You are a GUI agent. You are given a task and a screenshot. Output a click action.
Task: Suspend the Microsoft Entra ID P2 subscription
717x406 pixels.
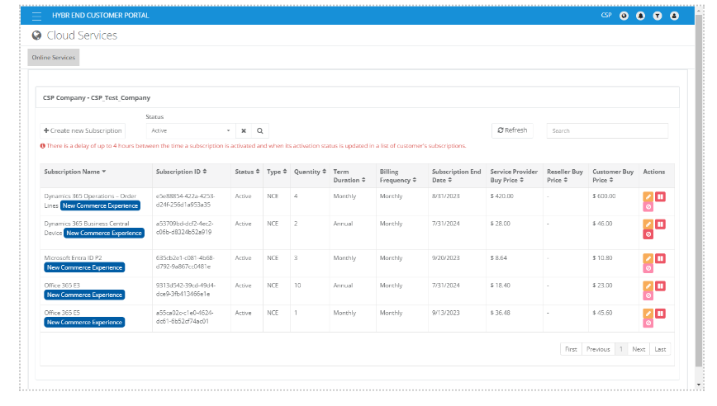pyautogui.click(x=660, y=258)
